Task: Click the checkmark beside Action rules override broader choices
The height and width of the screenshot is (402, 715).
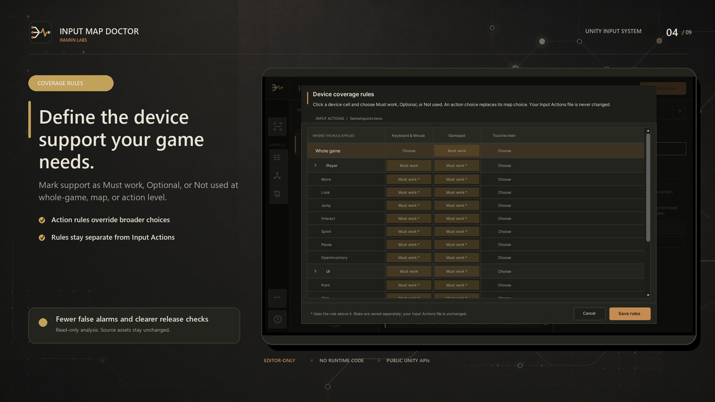Action: 42,220
